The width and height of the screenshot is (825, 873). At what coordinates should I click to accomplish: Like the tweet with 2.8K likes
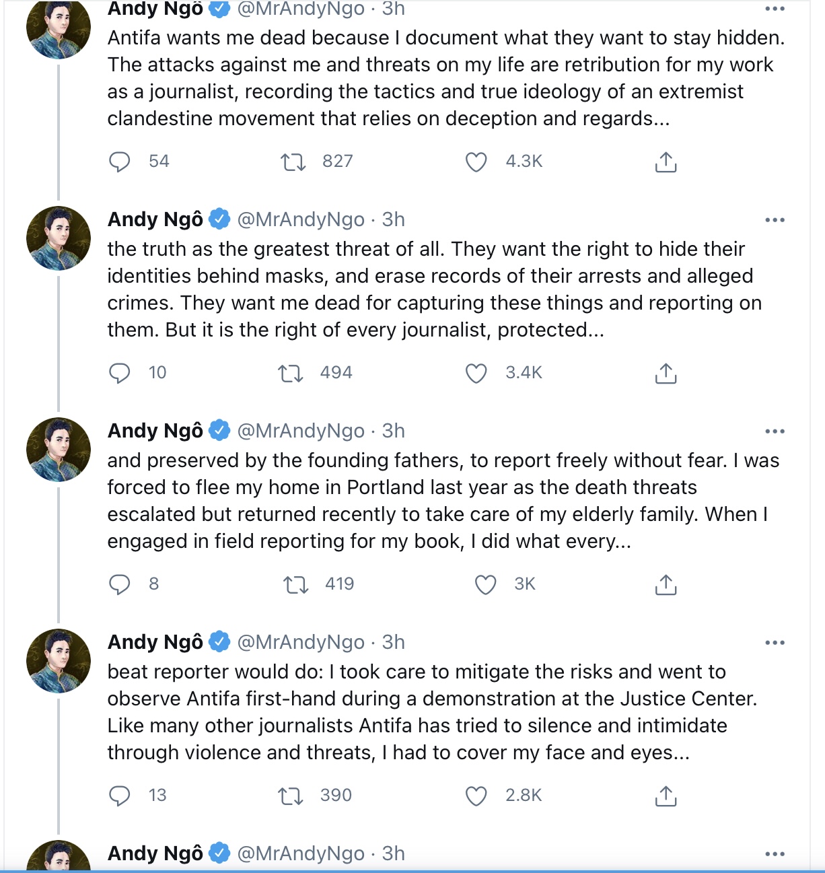coord(476,796)
